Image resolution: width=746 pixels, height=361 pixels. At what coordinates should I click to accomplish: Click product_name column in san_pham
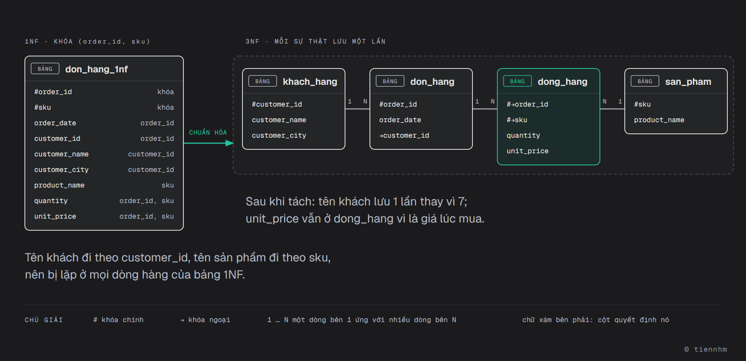pos(659,120)
